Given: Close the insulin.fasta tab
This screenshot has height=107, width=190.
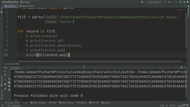Looking at the screenshot, I should point(35,6).
